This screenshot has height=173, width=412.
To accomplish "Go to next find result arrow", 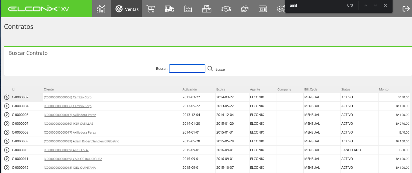I will tap(375, 5).
